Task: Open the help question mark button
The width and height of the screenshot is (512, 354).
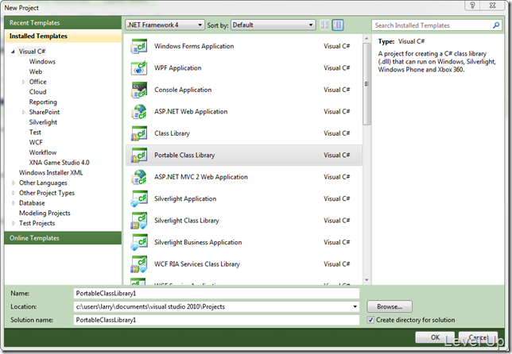Action: pyautogui.click(x=472, y=6)
